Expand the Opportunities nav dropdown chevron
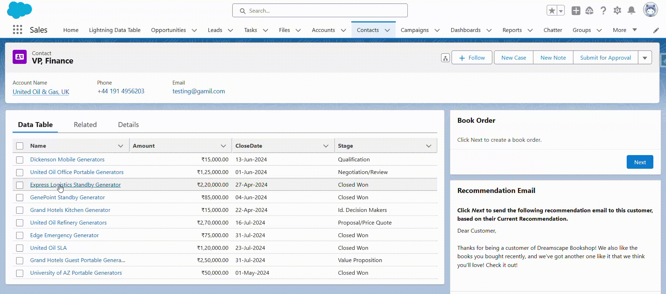This screenshot has width=666, height=294. coord(194,30)
